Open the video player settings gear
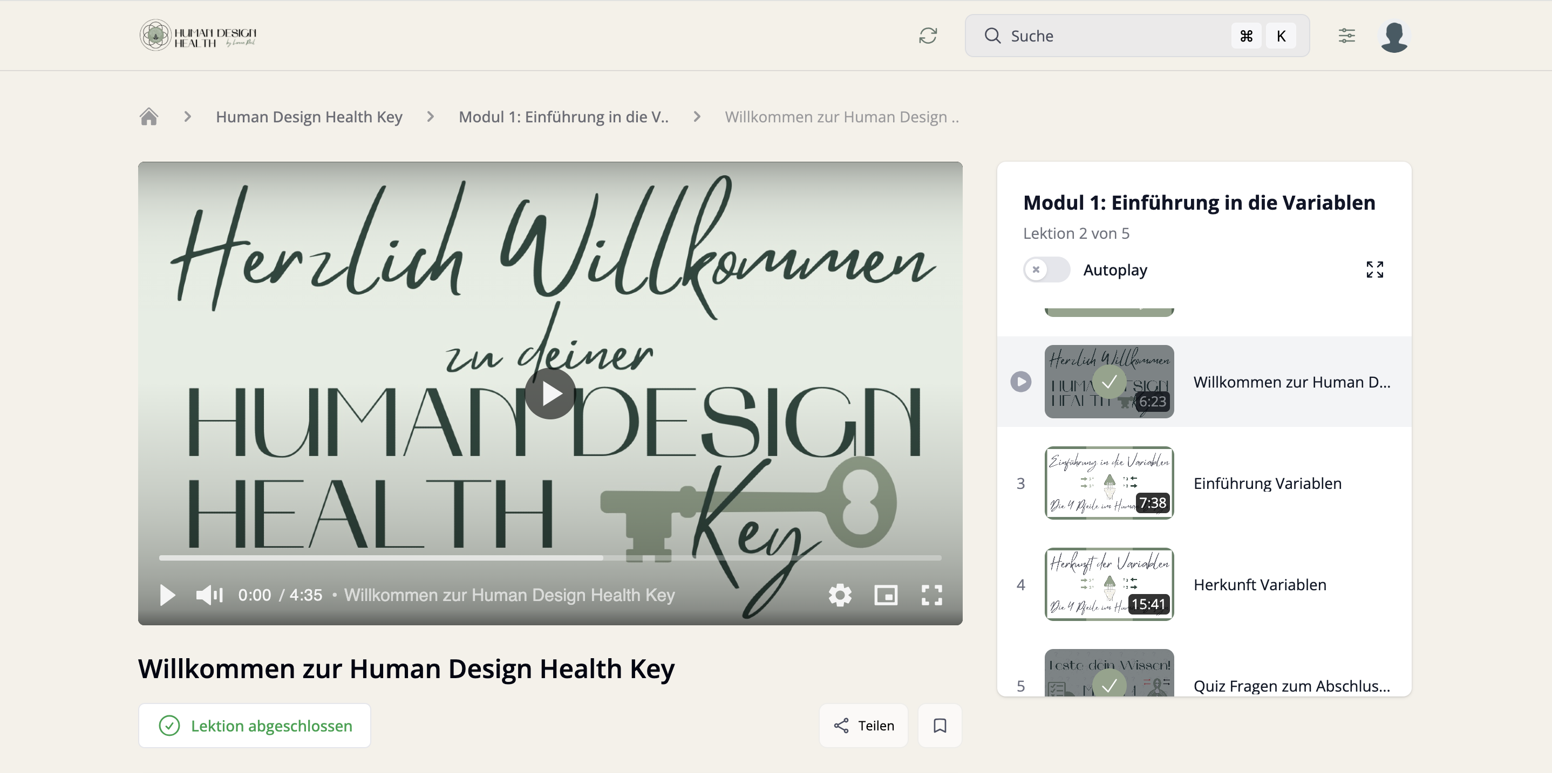 tap(840, 596)
